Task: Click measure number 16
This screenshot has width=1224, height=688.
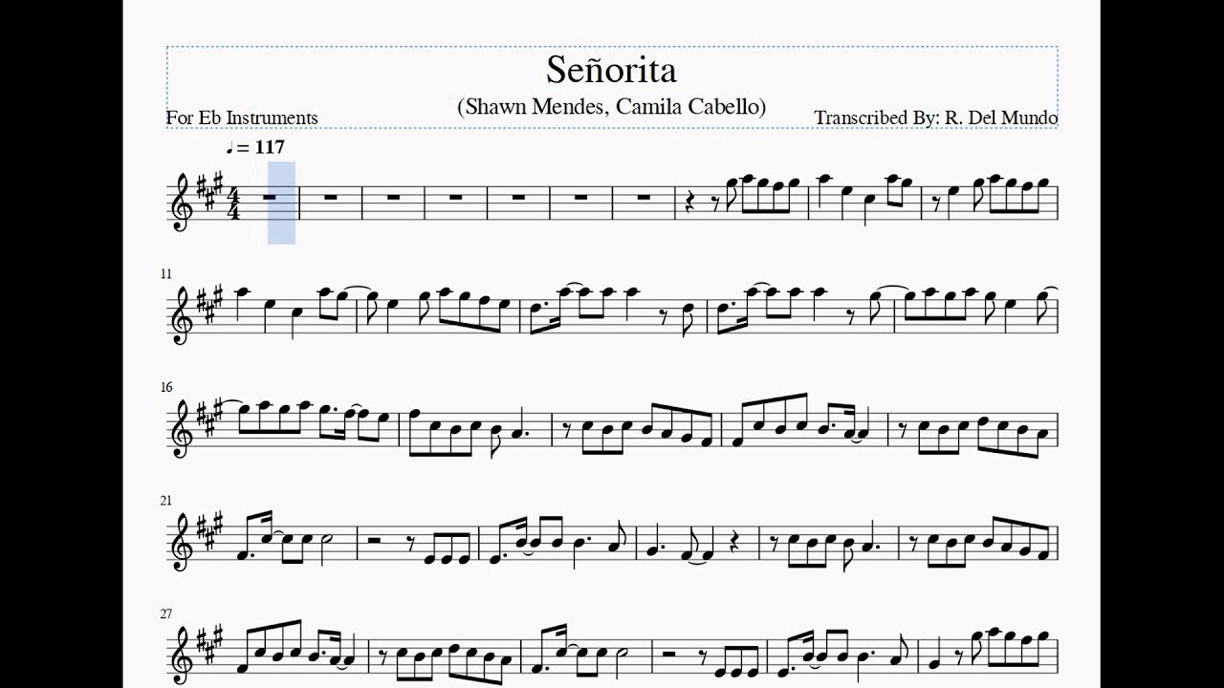Action: [x=166, y=387]
